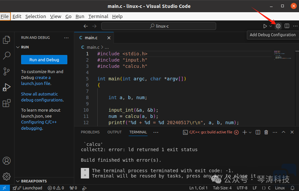
Task: Open Accounts menu in activity bar
Action: (x=7, y=161)
